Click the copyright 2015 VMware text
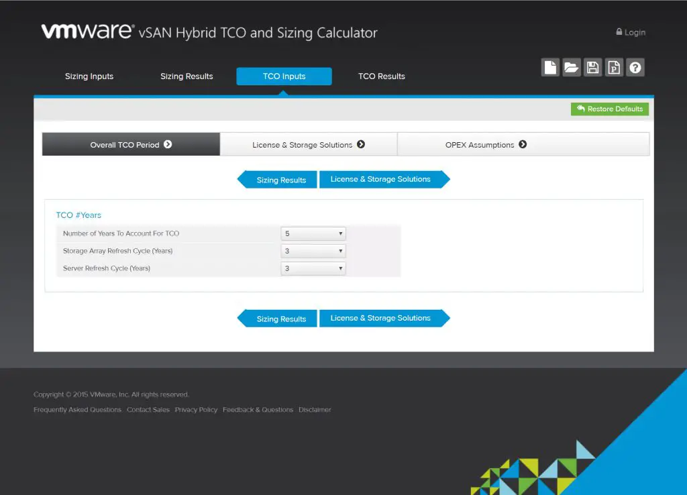 tap(111, 394)
